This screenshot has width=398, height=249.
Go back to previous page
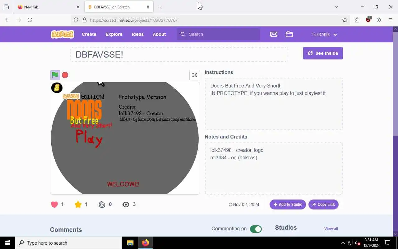(x=7, y=20)
